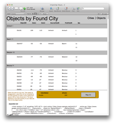Switch to form view mode
The image size is (115, 124).
[33, 14]
